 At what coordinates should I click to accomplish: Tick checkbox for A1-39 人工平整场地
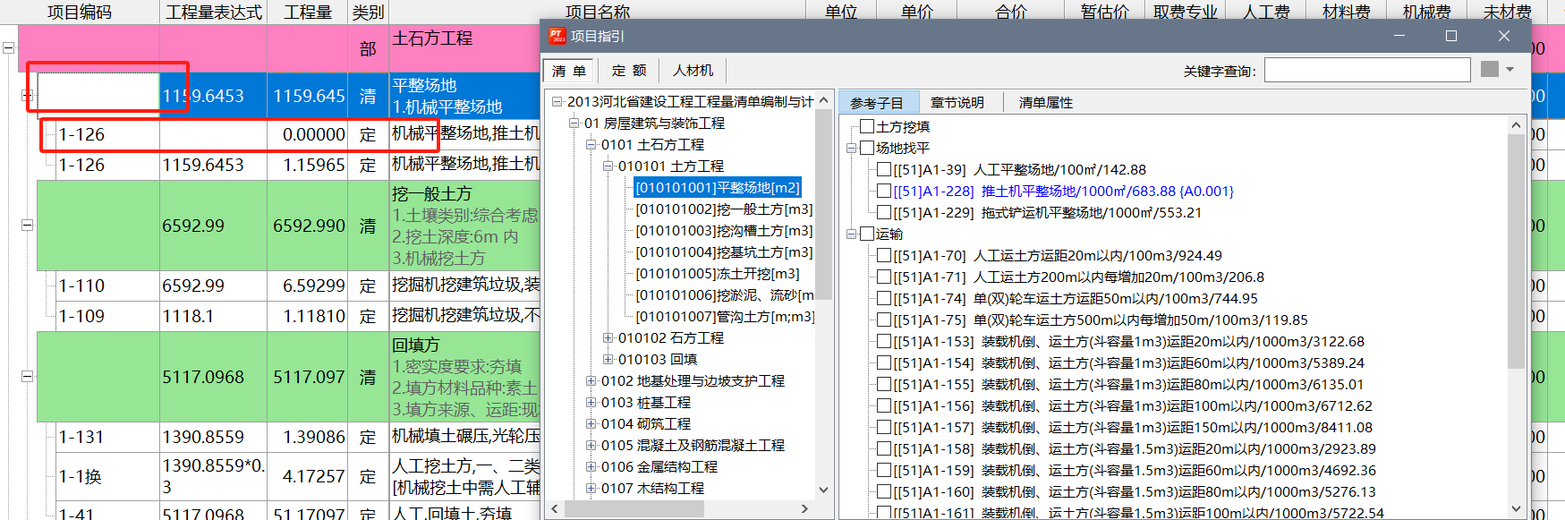(x=884, y=169)
